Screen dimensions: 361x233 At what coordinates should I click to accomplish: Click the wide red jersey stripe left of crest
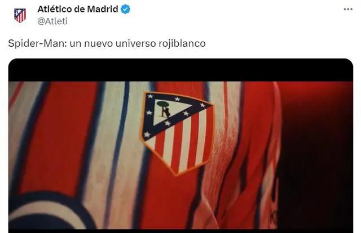point(61,138)
